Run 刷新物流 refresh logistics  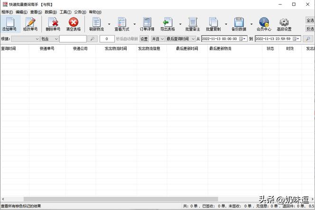click(x=97, y=24)
